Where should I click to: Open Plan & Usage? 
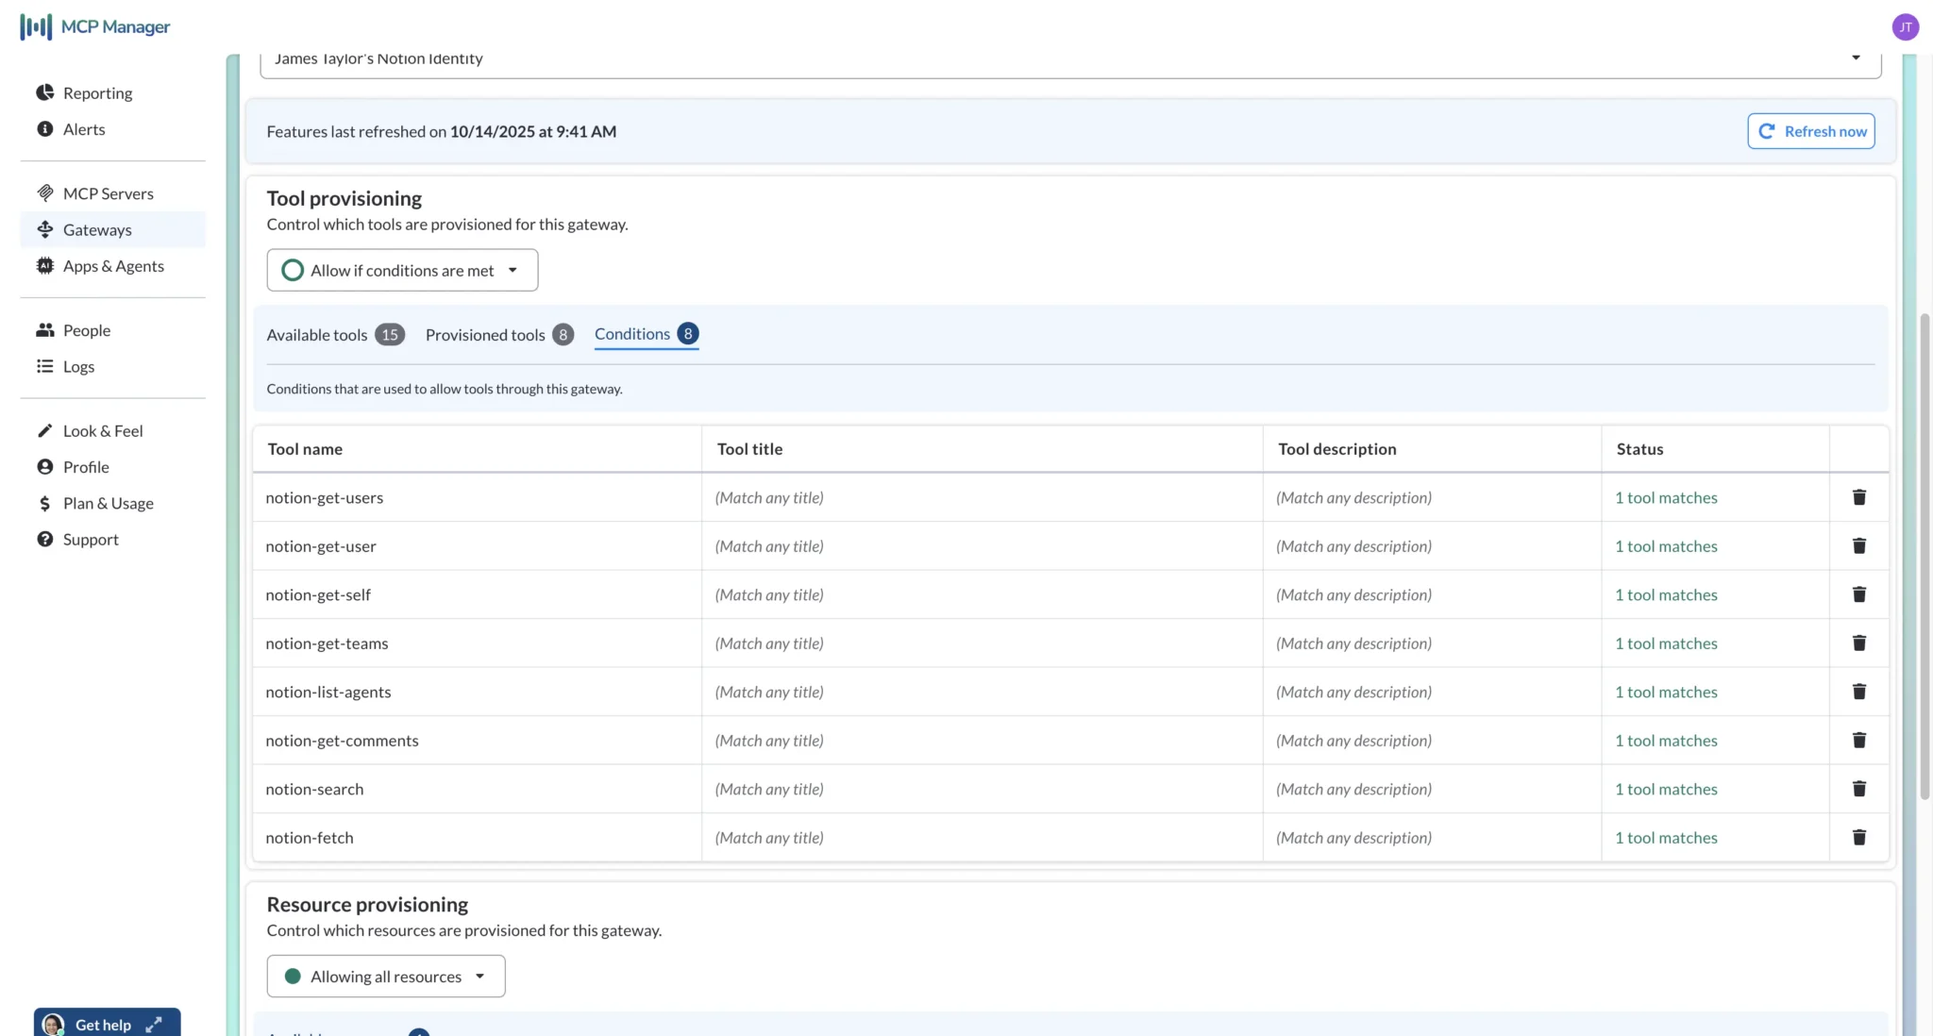pos(108,503)
